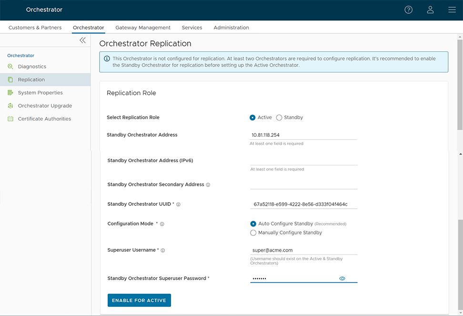Click the Orchestrator logo in top bar
This screenshot has height=316, width=463.
(x=44, y=10)
